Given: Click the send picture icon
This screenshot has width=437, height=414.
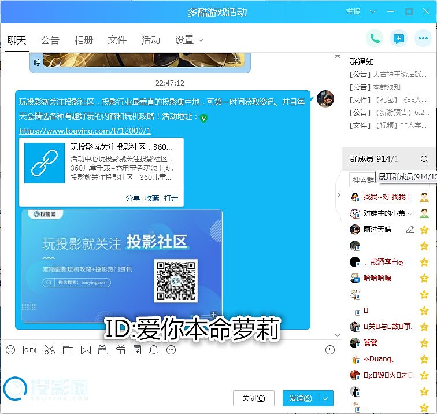Looking at the screenshot, I should 86,350.
